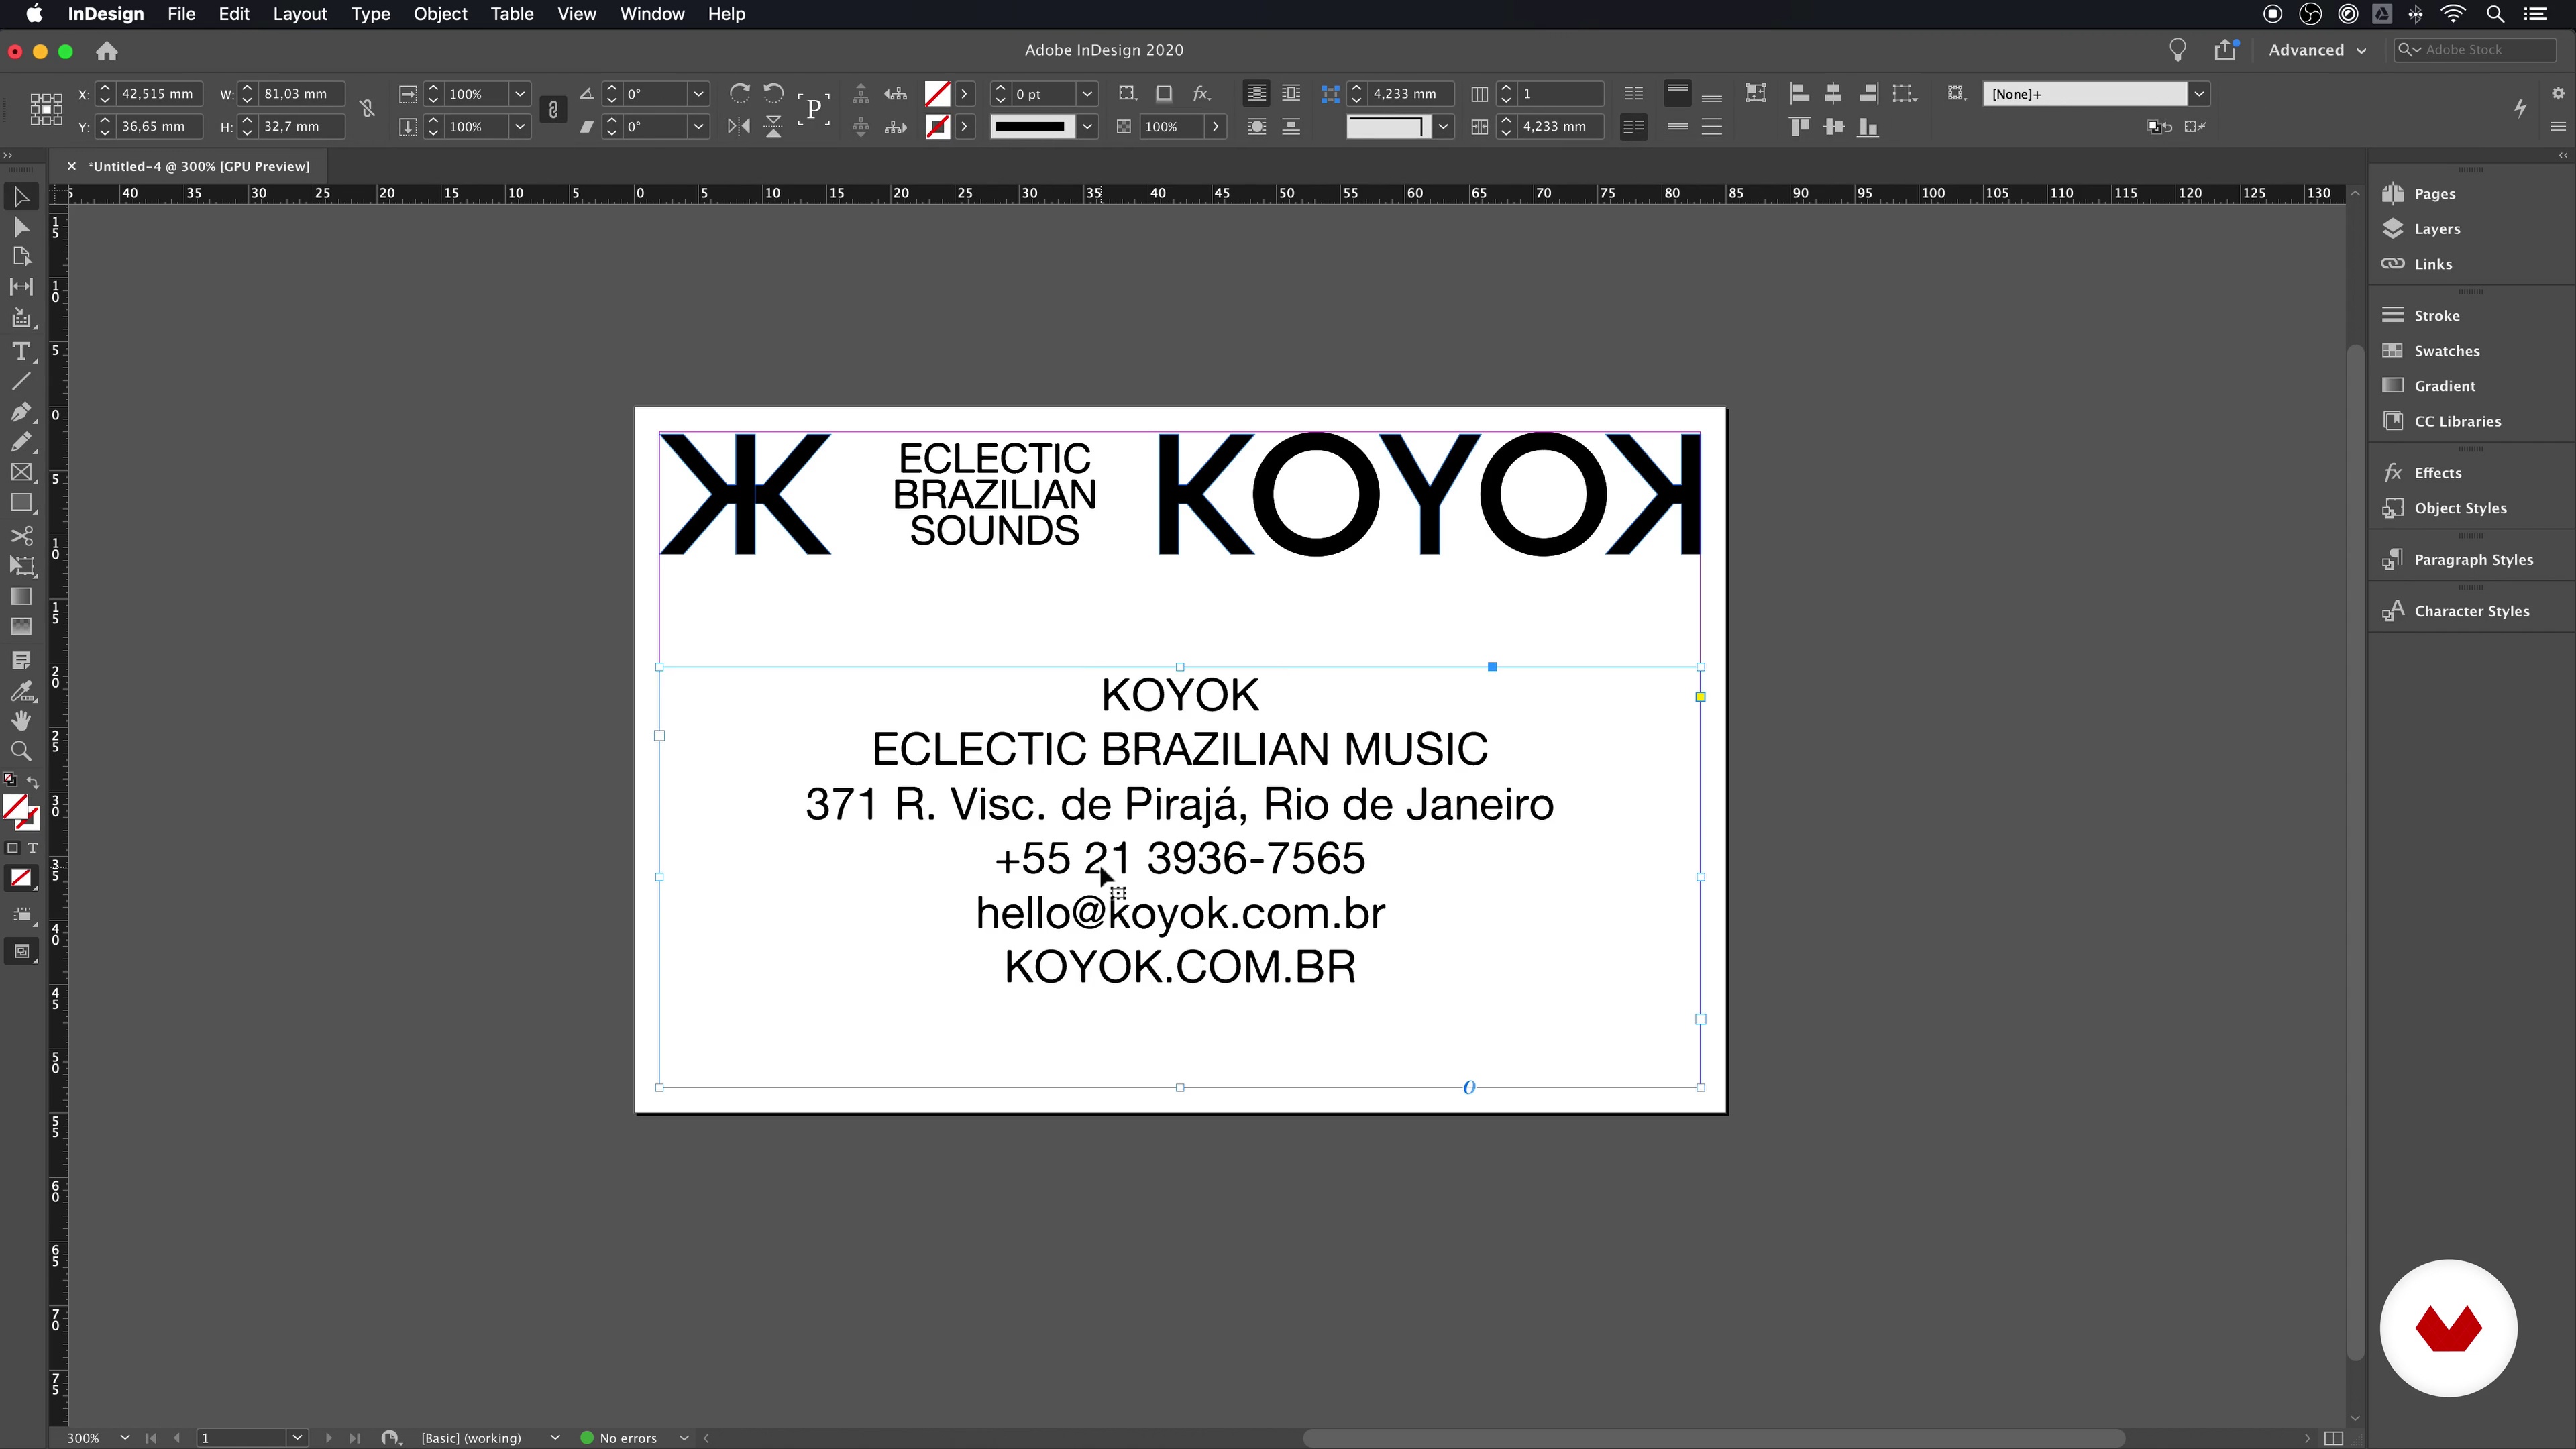Select the Gradient Feather tool
The image size is (2576, 1449).
coord(21,627)
